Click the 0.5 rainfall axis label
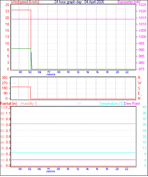Image resolution: width=148 pixels, height=177 pixels. 8,142
